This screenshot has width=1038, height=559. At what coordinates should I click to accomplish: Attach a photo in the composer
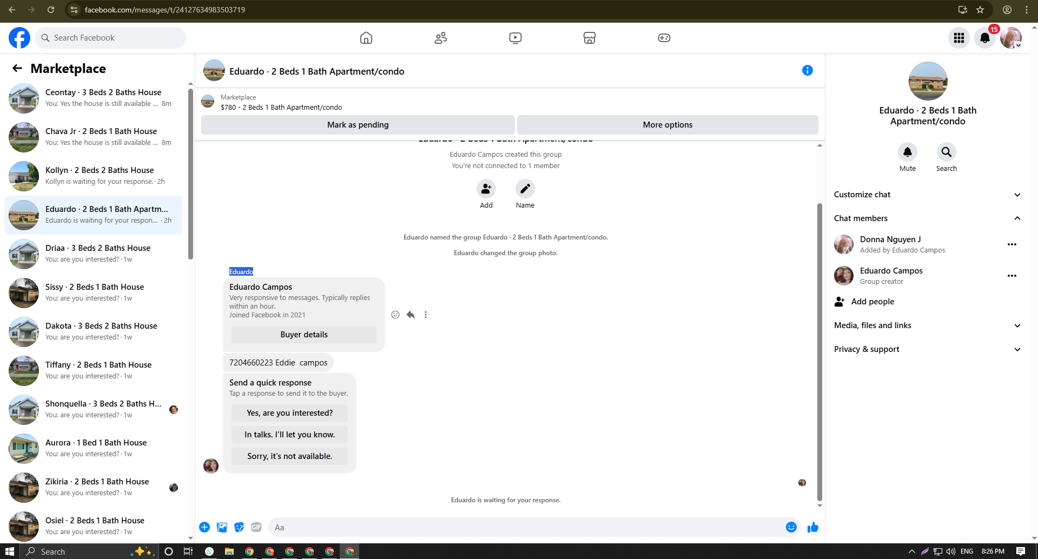(222, 527)
